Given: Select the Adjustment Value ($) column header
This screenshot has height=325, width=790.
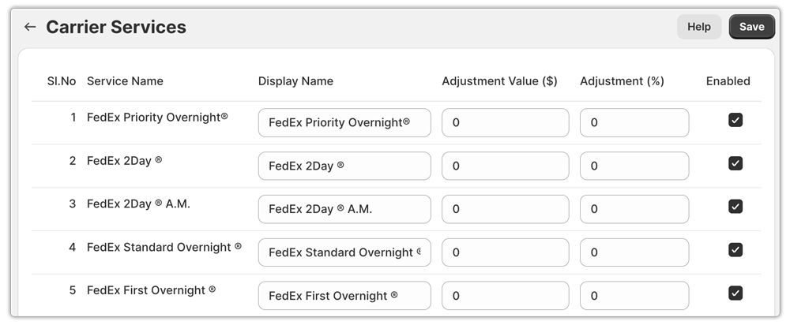Looking at the screenshot, I should [499, 81].
